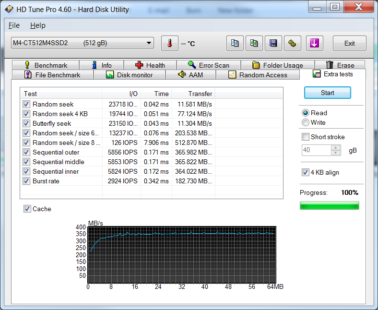
Task: Click the Transfer column header
Action: 193,94
